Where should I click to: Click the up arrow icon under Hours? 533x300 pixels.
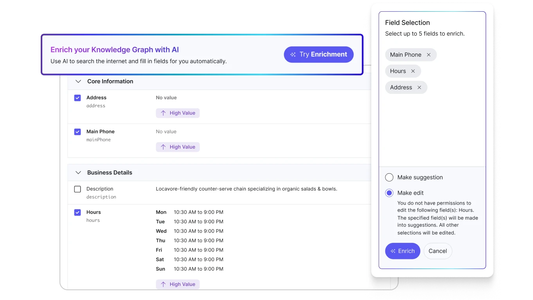(x=163, y=284)
